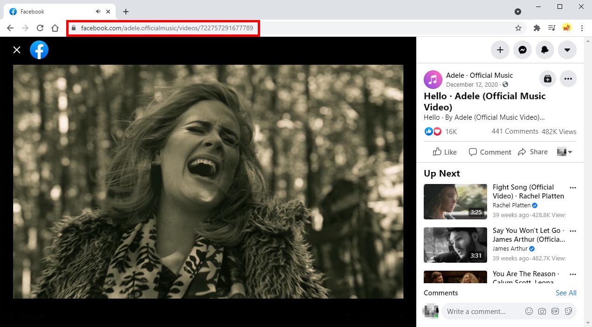
Task: Click See All comments
Action: coord(566,293)
